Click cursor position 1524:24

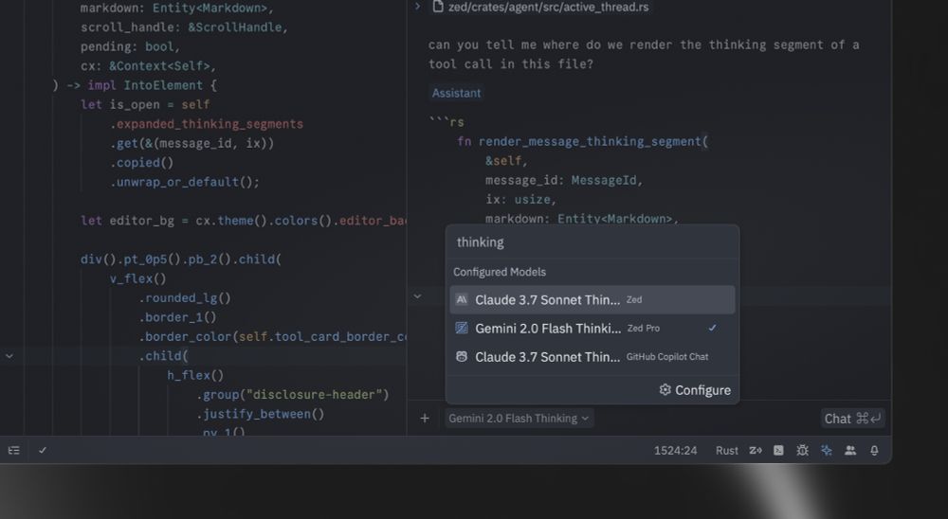click(x=675, y=450)
